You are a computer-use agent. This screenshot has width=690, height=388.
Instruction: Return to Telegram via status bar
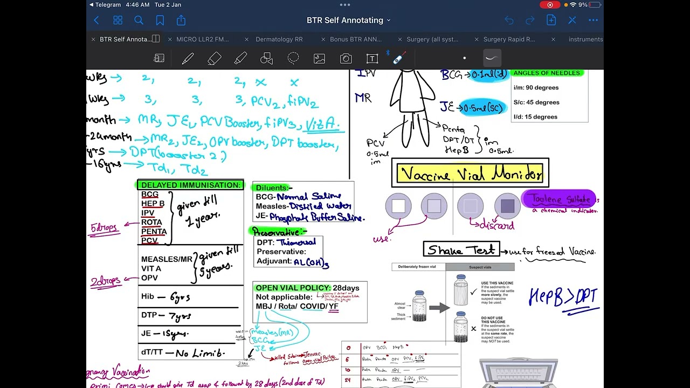(x=105, y=5)
